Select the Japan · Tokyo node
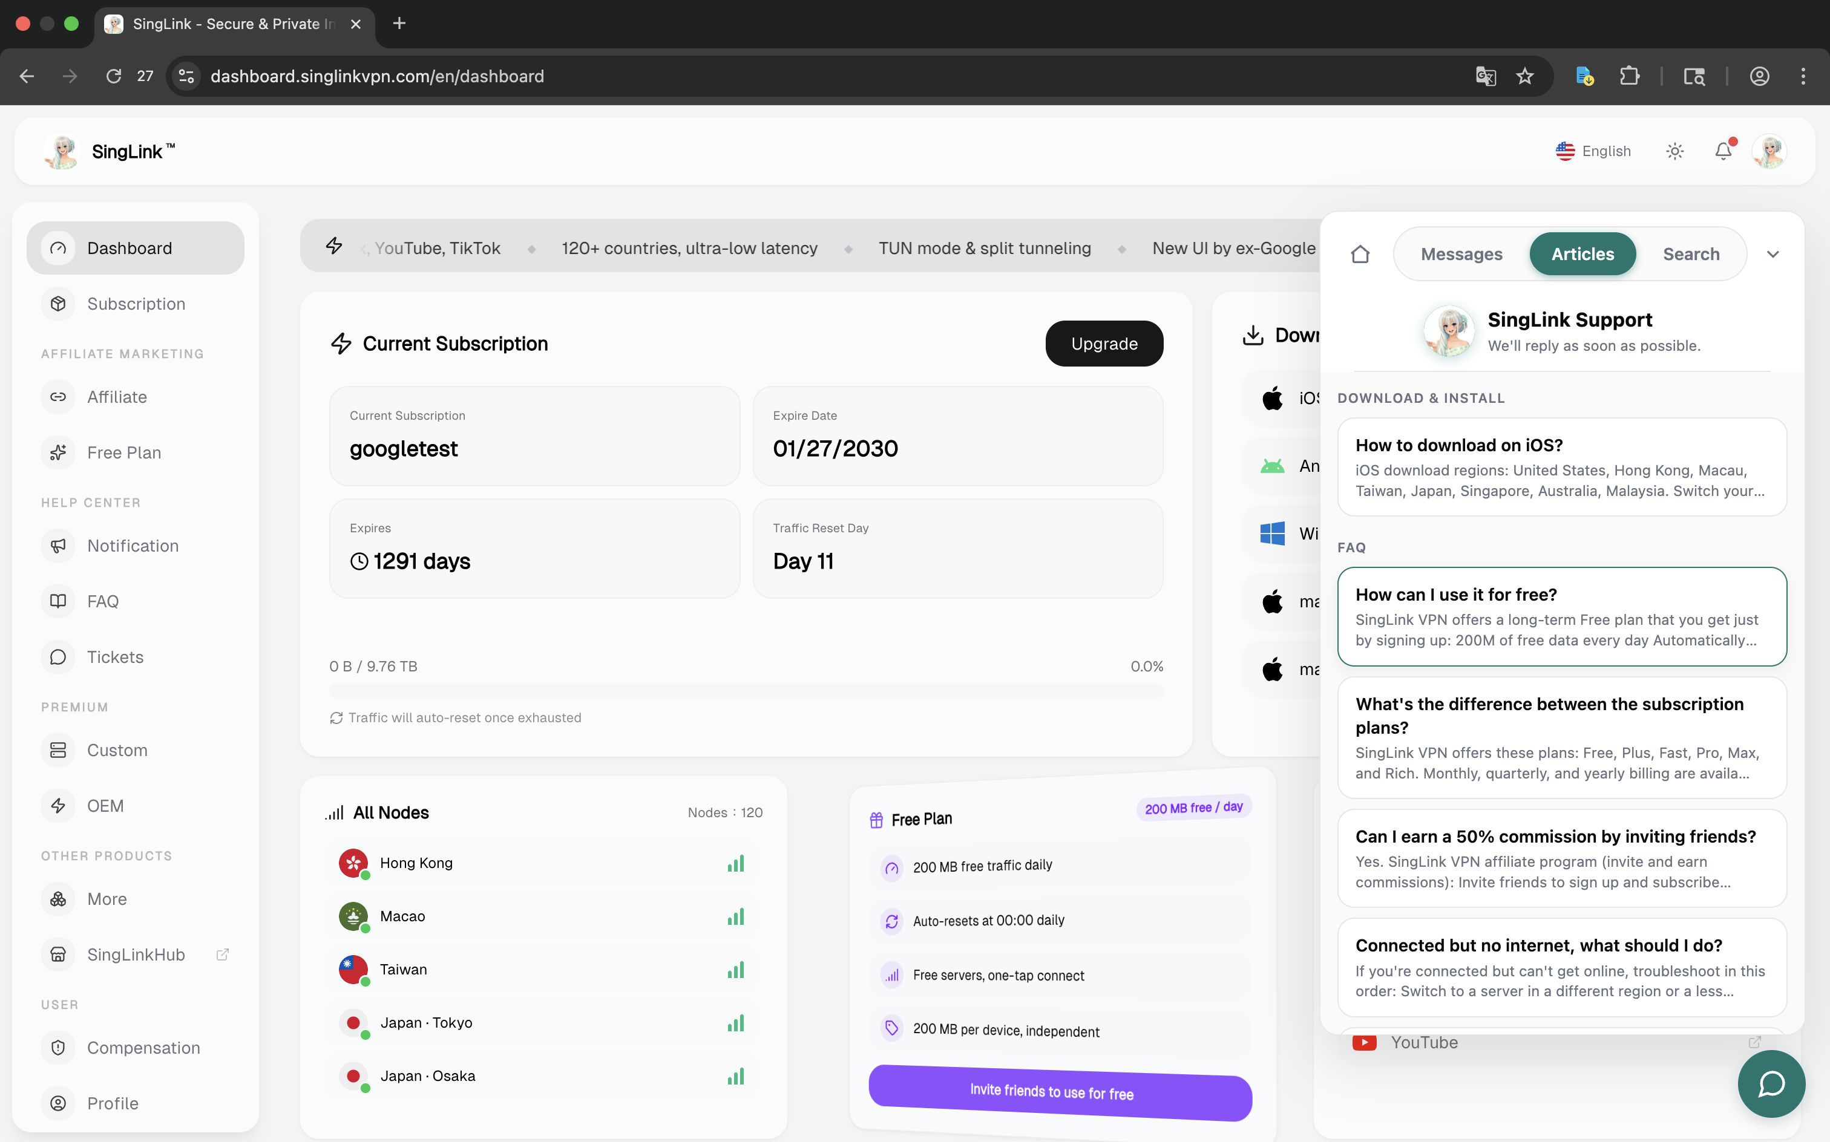1830x1142 pixels. click(543, 1023)
